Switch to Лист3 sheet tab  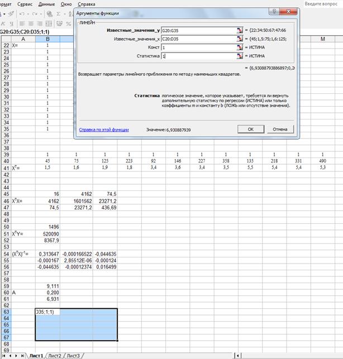tap(73, 356)
